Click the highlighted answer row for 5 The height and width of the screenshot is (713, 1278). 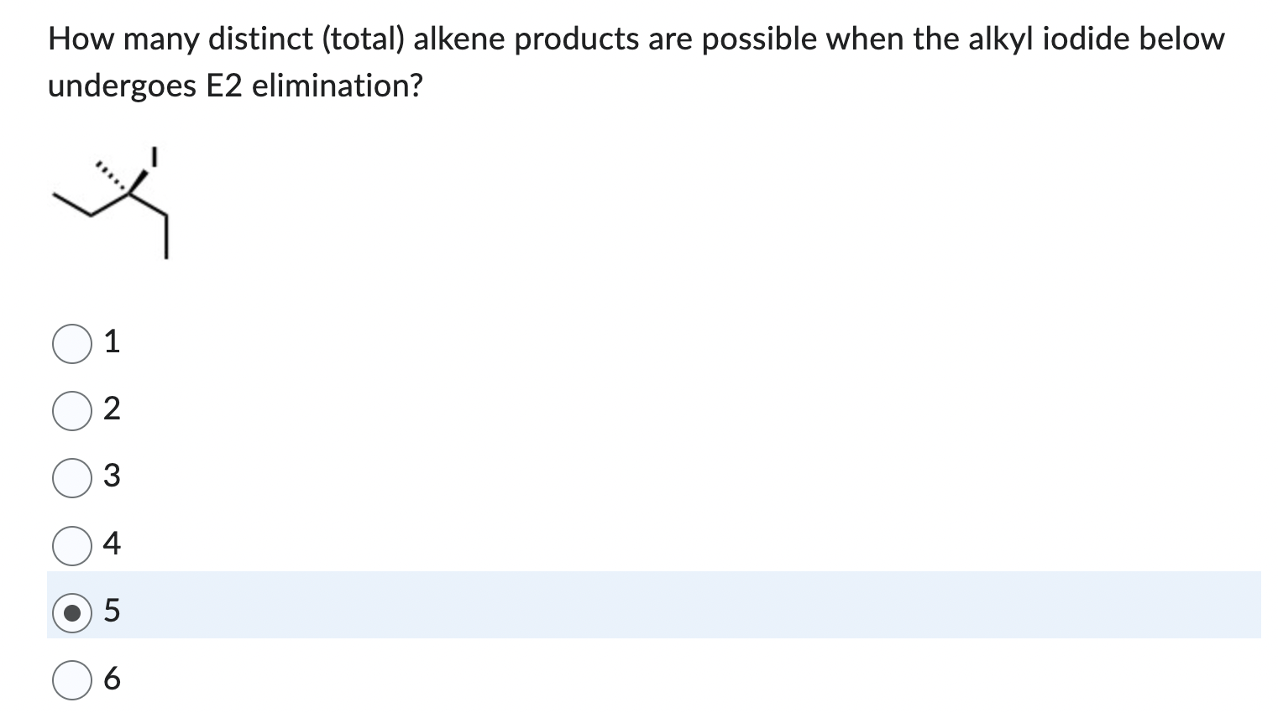point(588,612)
